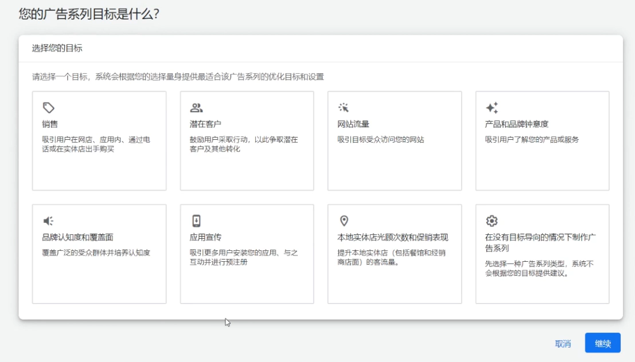Click the 潜在客户 person icon

[x=197, y=107]
